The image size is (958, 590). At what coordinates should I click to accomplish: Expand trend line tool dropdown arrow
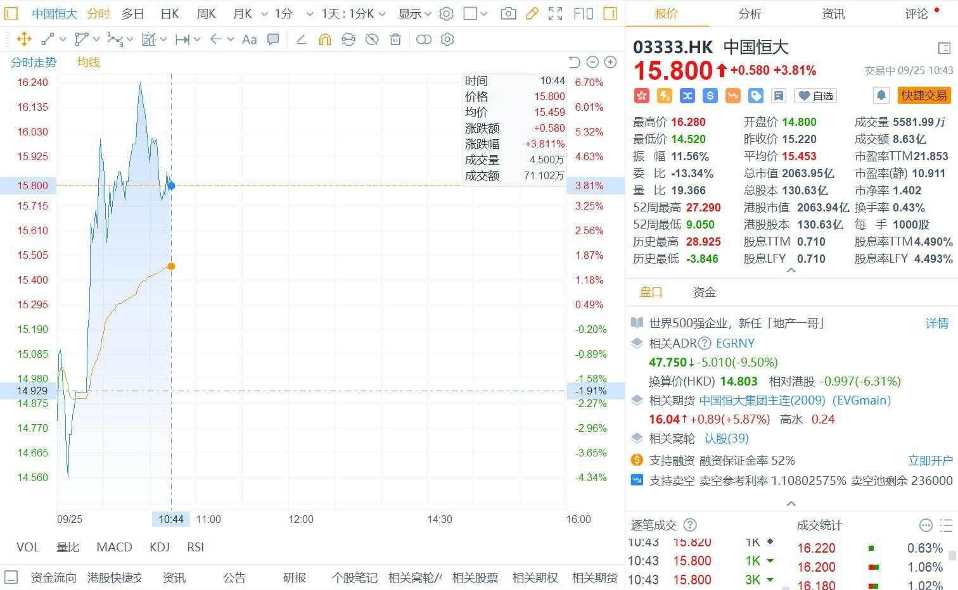(x=63, y=39)
